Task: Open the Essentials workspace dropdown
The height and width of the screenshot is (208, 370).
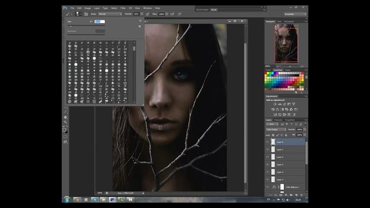Action: coord(295,14)
